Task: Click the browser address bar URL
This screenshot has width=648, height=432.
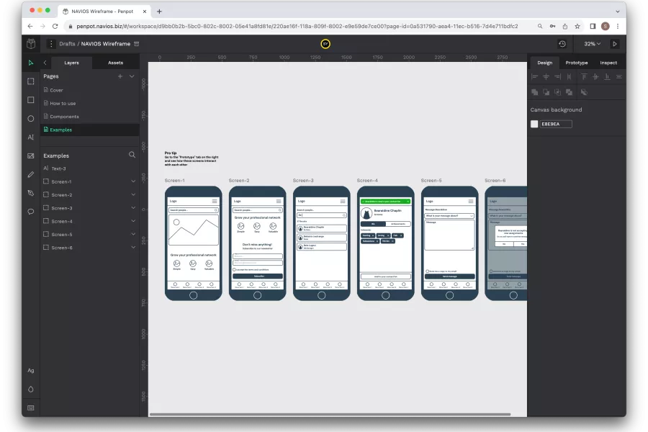Action: coord(297,26)
